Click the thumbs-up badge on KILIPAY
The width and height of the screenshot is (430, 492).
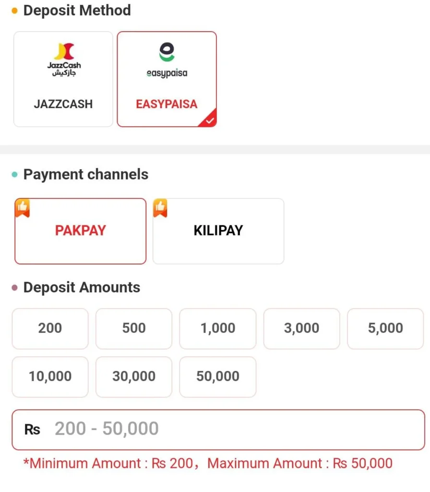click(160, 208)
